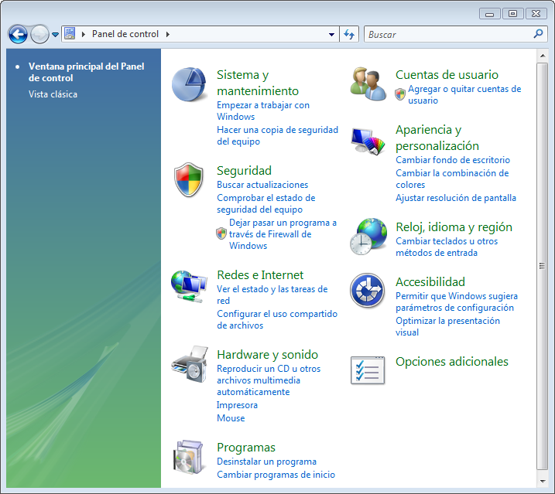Viewport: 555px width, 494px height.
Task: Select Panel de control breadcrumb item
Action: [125, 34]
